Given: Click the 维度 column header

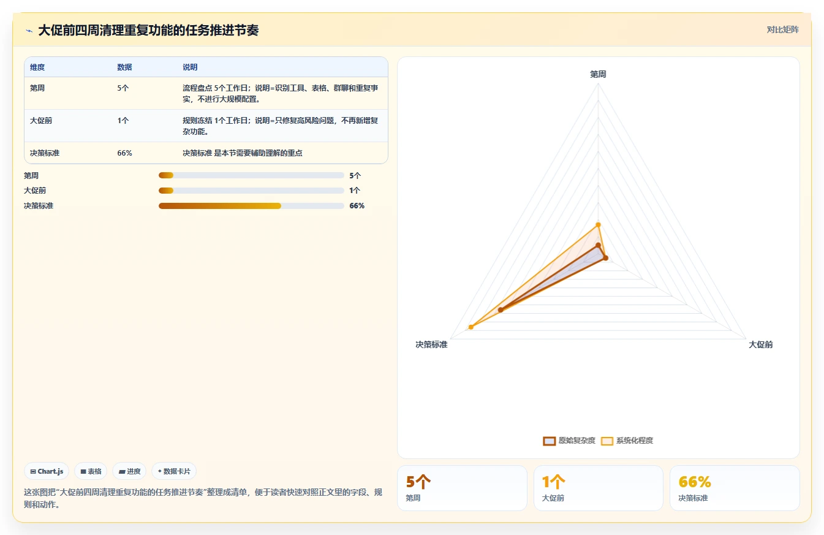Looking at the screenshot, I should tap(37, 67).
